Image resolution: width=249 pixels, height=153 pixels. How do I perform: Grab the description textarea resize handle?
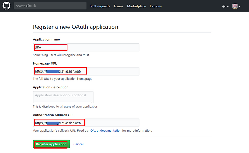[92, 102]
